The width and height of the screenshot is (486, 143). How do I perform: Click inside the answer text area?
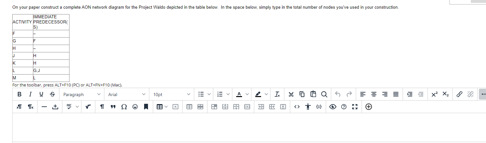click(x=249, y=128)
